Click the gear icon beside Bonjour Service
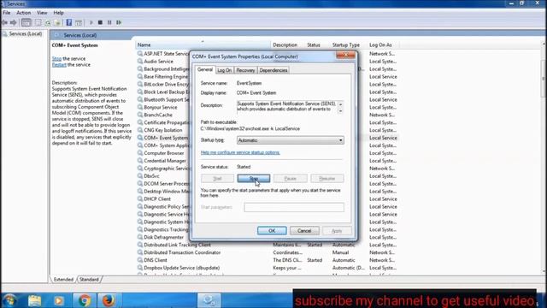 pyautogui.click(x=140, y=107)
